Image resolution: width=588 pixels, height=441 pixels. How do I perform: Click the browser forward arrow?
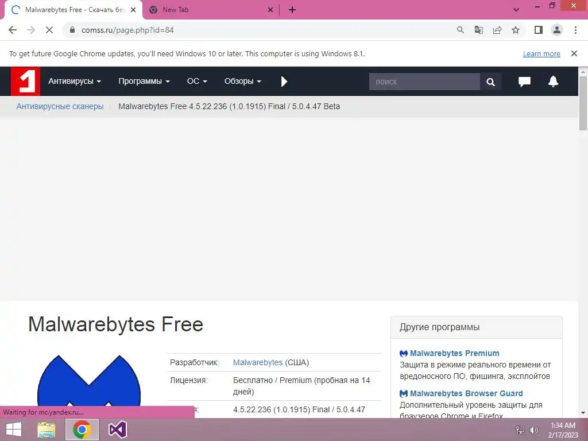31,30
